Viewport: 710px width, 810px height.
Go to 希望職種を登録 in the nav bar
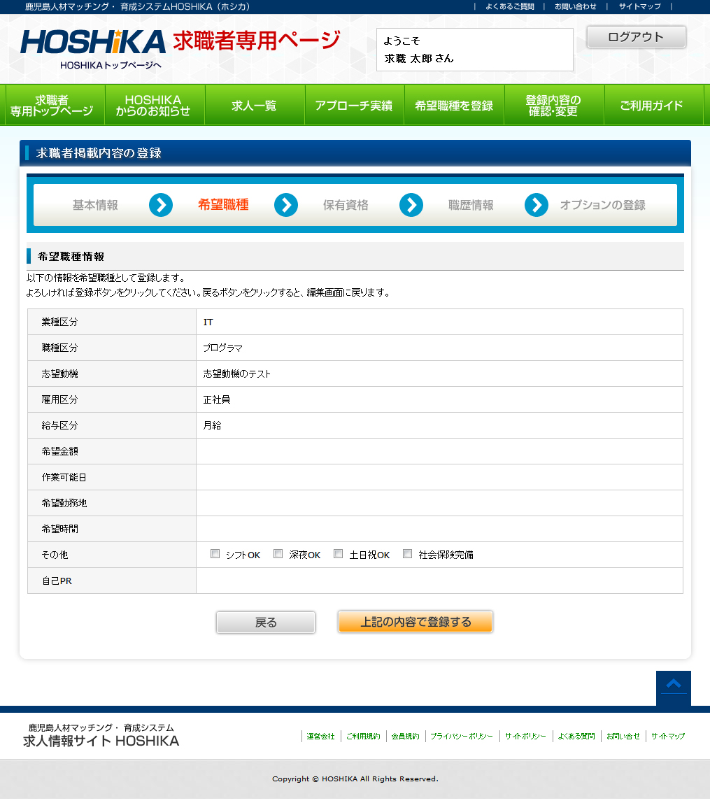(x=454, y=106)
